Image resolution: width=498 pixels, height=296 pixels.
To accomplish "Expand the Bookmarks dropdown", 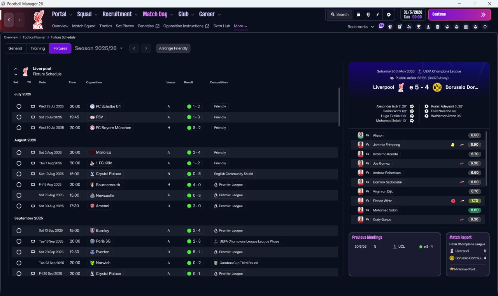I will click(361, 26).
